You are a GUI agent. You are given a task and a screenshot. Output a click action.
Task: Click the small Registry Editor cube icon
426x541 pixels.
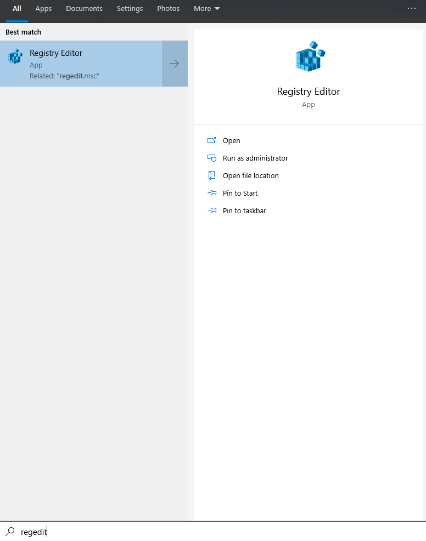tap(15, 56)
